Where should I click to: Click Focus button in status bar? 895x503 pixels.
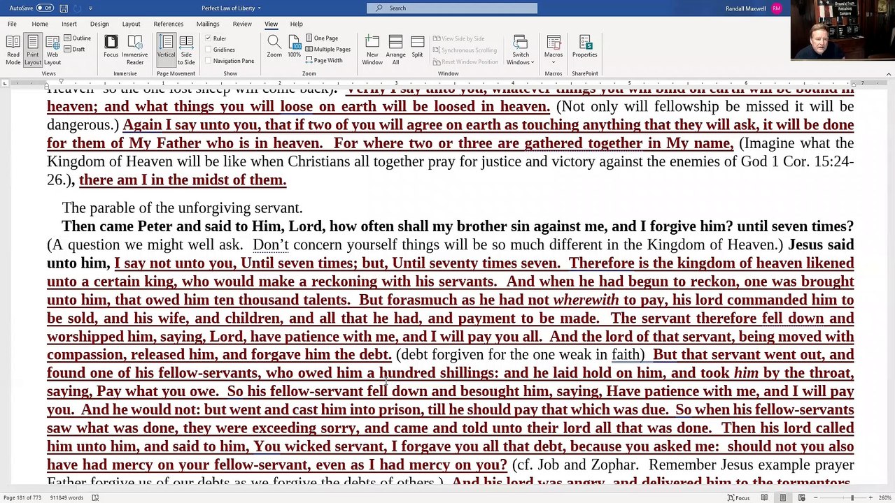click(739, 498)
